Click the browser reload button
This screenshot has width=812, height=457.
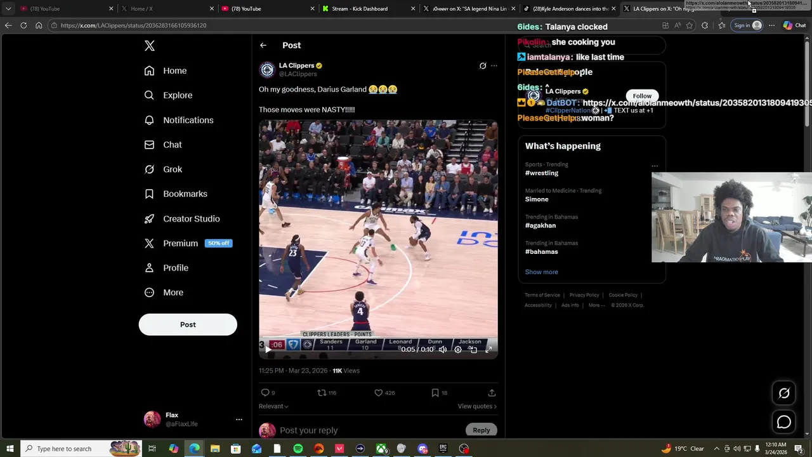[23, 25]
